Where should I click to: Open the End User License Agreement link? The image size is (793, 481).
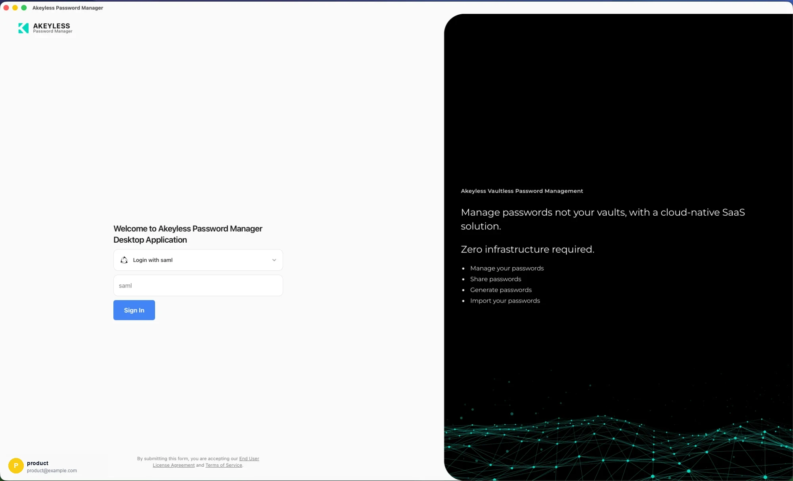click(206, 462)
